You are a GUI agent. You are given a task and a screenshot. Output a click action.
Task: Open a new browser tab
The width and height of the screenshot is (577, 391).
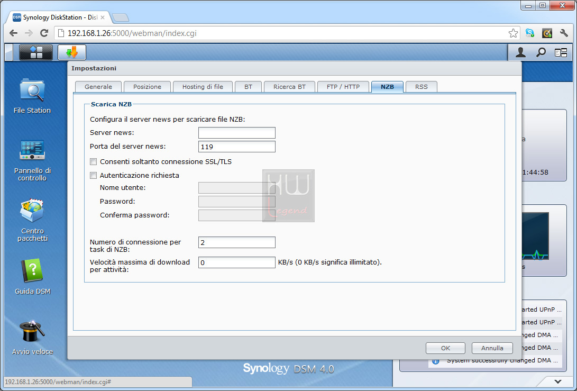tap(121, 17)
